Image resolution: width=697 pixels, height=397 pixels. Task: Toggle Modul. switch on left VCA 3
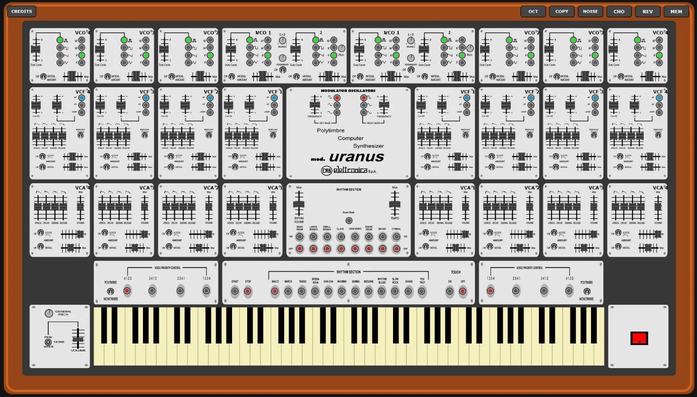105,247
